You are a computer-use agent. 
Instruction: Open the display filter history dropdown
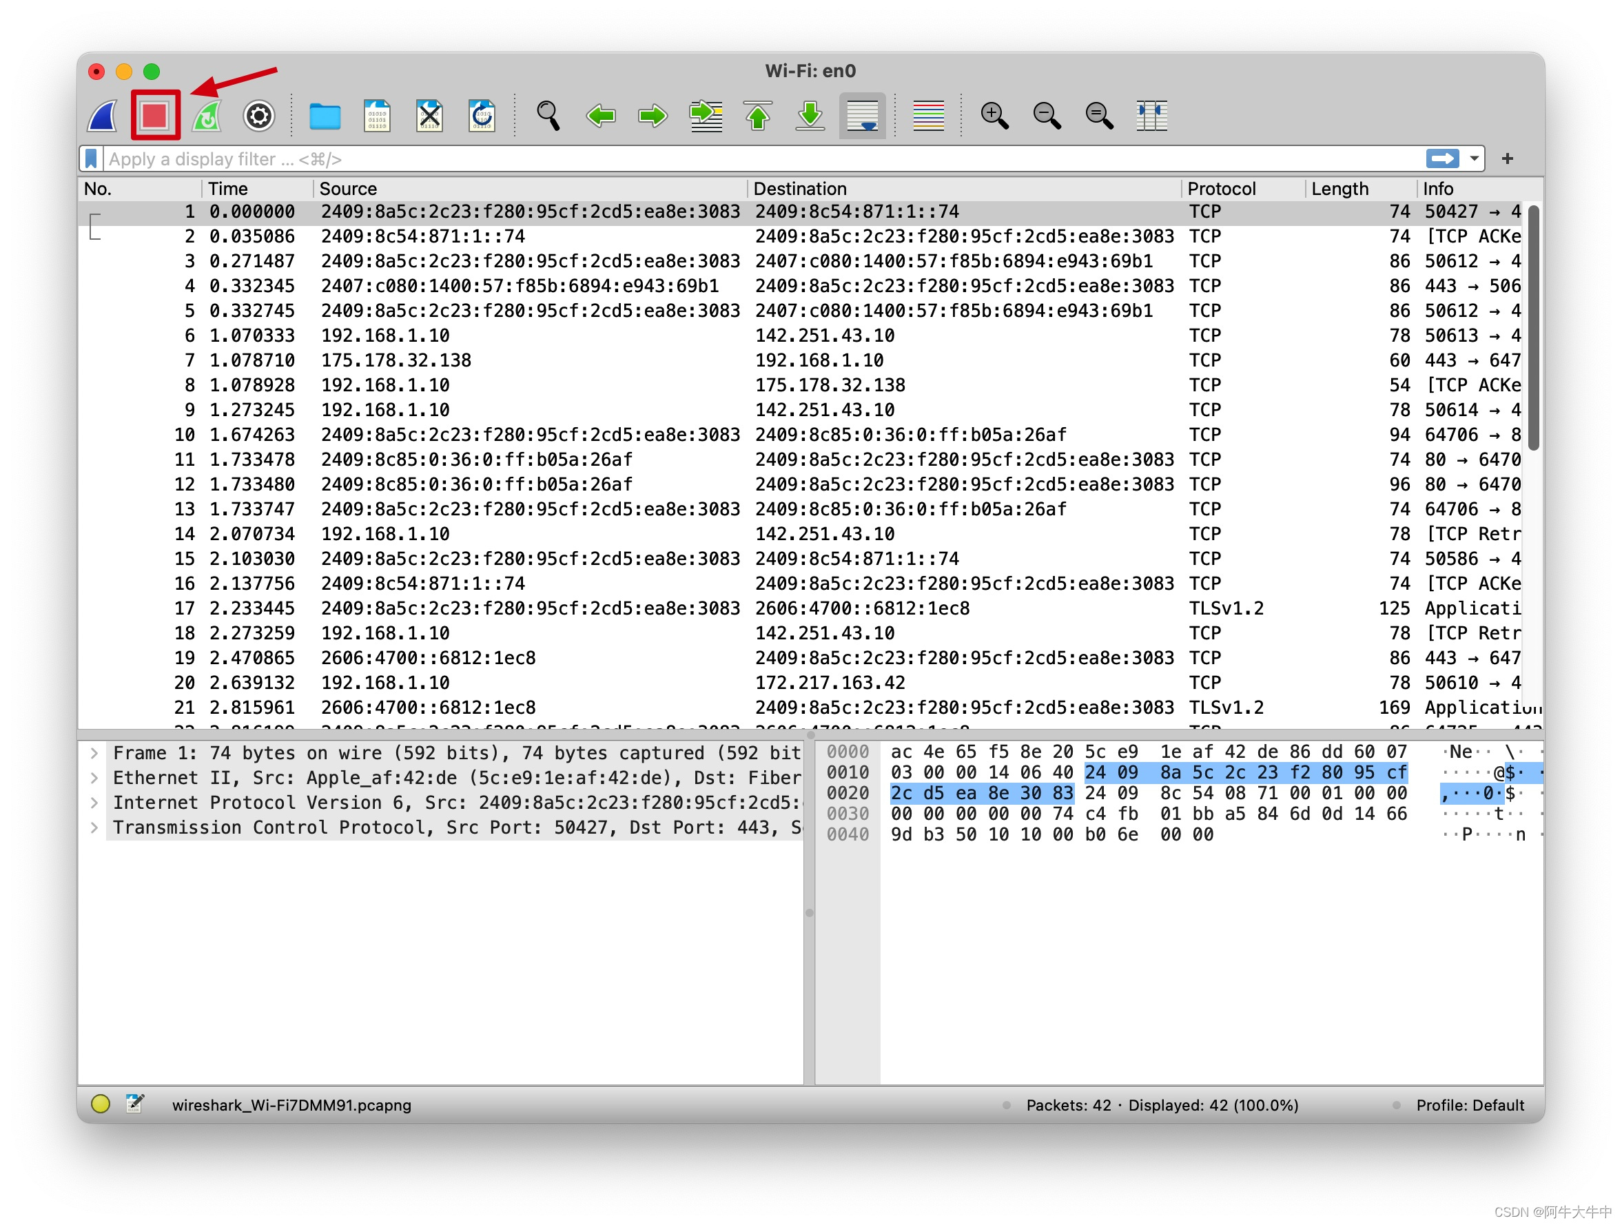pos(1474,158)
